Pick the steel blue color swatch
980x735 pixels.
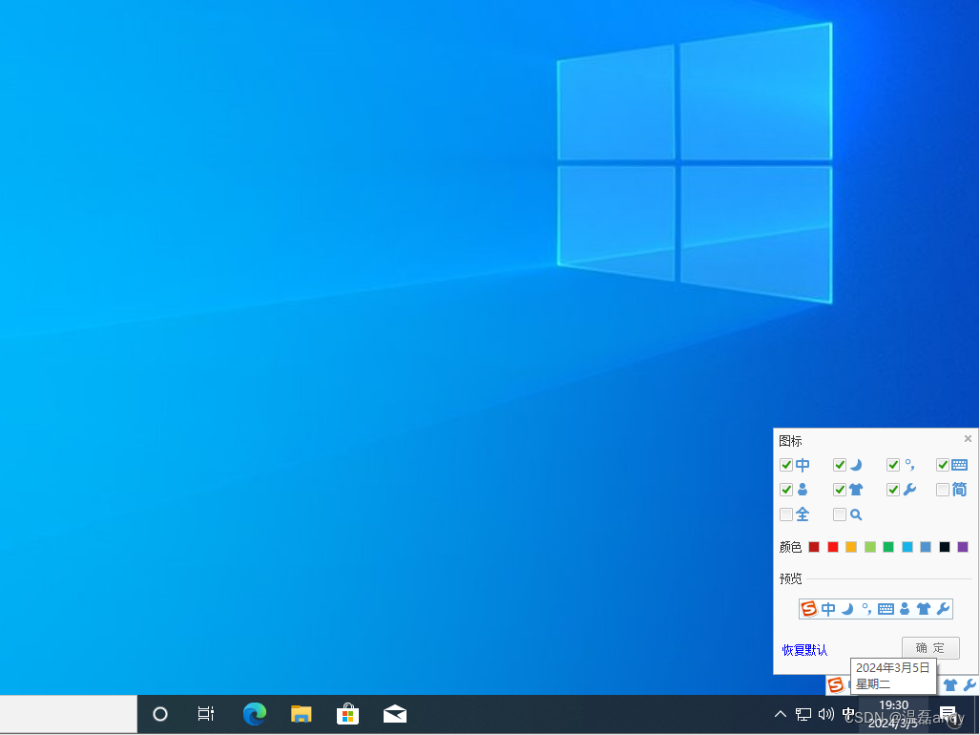[x=926, y=547]
